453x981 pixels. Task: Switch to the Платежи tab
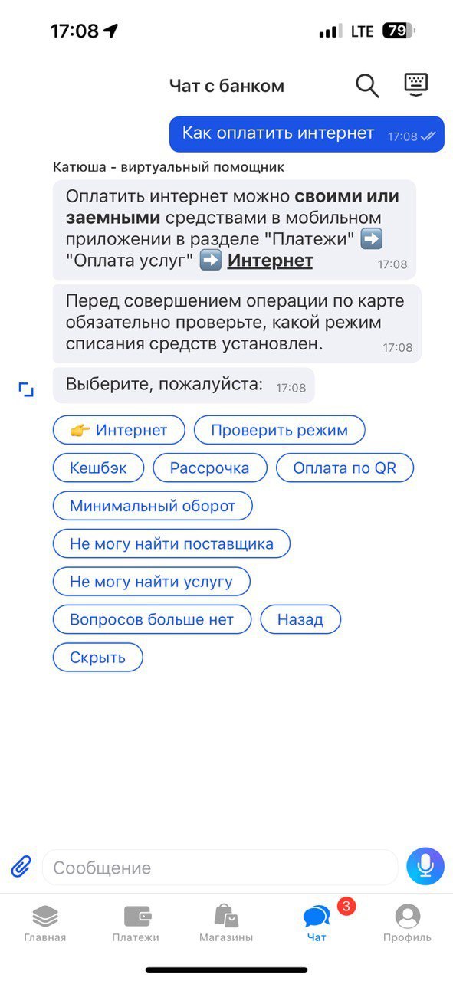pyautogui.click(x=136, y=924)
